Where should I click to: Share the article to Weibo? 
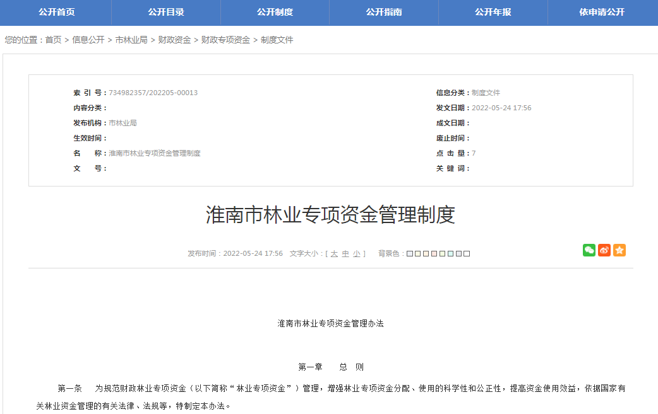(604, 250)
